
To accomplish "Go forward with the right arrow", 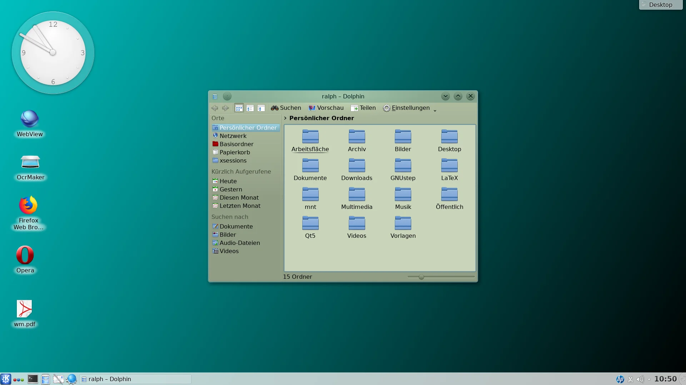I will pyautogui.click(x=225, y=108).
